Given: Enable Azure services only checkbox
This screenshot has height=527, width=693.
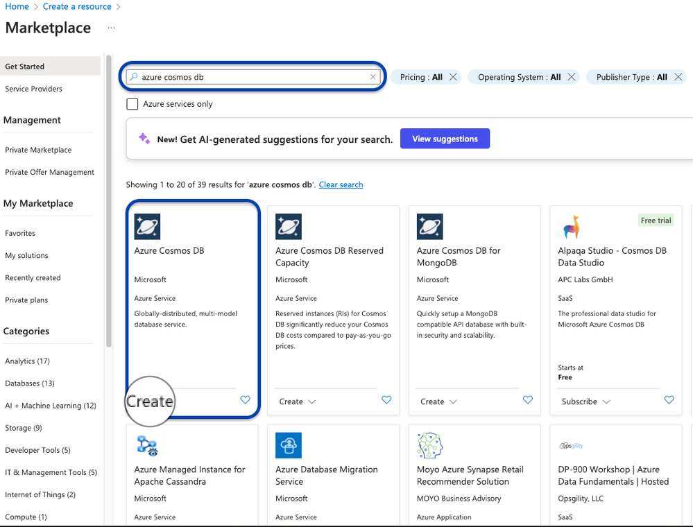Looking at the screenshot, I should point(132,104).
